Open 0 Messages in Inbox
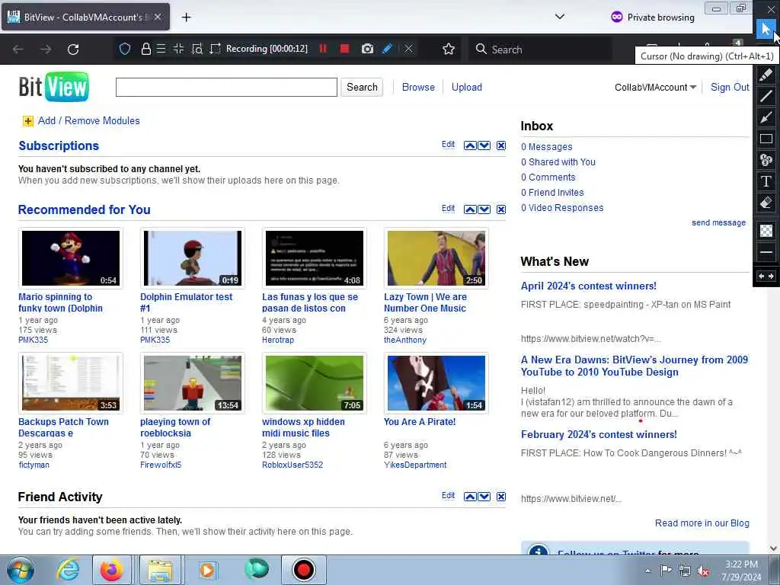780x585 pixels. click(x=547, y=147)
